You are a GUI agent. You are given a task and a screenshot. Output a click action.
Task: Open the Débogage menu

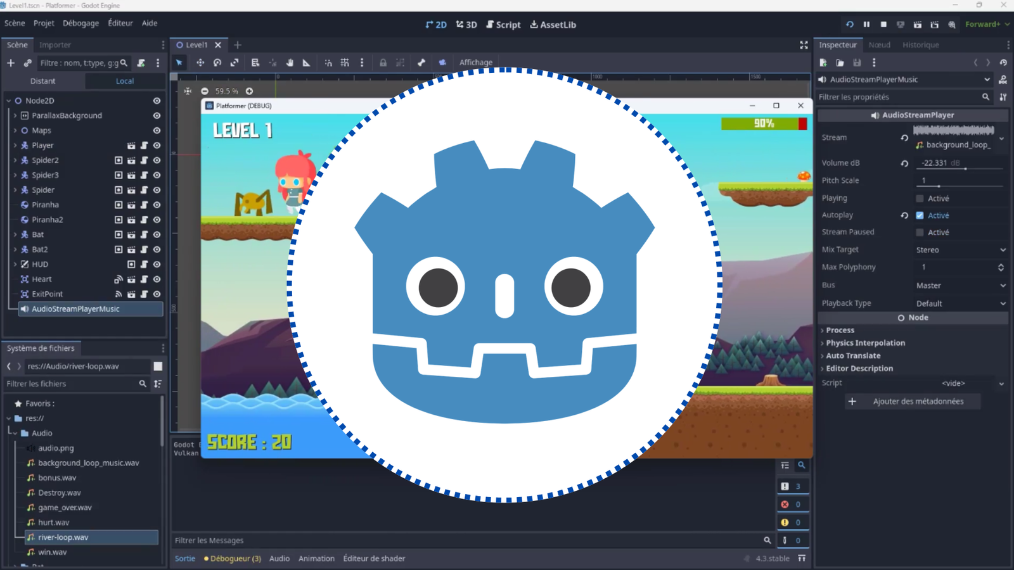tap(80, 23)
